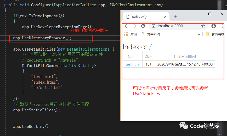Maximize the browser window
Screen dimensions: 227x136
point(210,14)
